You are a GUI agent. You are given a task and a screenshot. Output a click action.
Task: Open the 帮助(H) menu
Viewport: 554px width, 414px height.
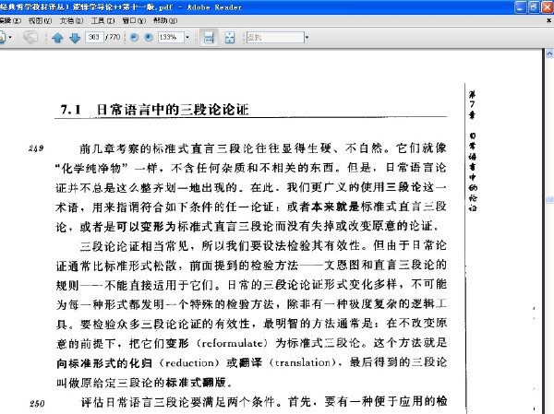tap(165, 20)
